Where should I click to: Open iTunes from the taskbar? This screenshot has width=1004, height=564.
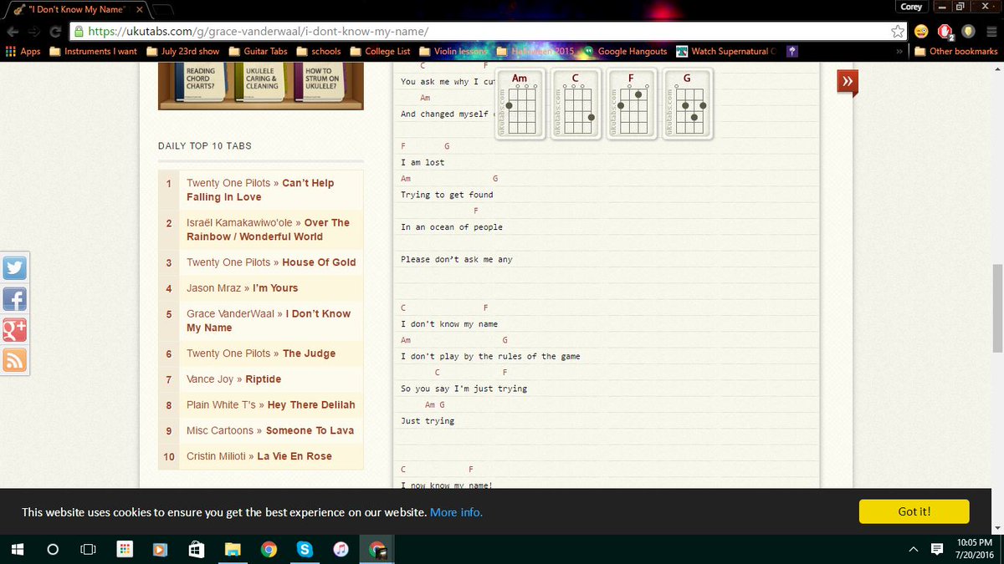pos(341,549)
